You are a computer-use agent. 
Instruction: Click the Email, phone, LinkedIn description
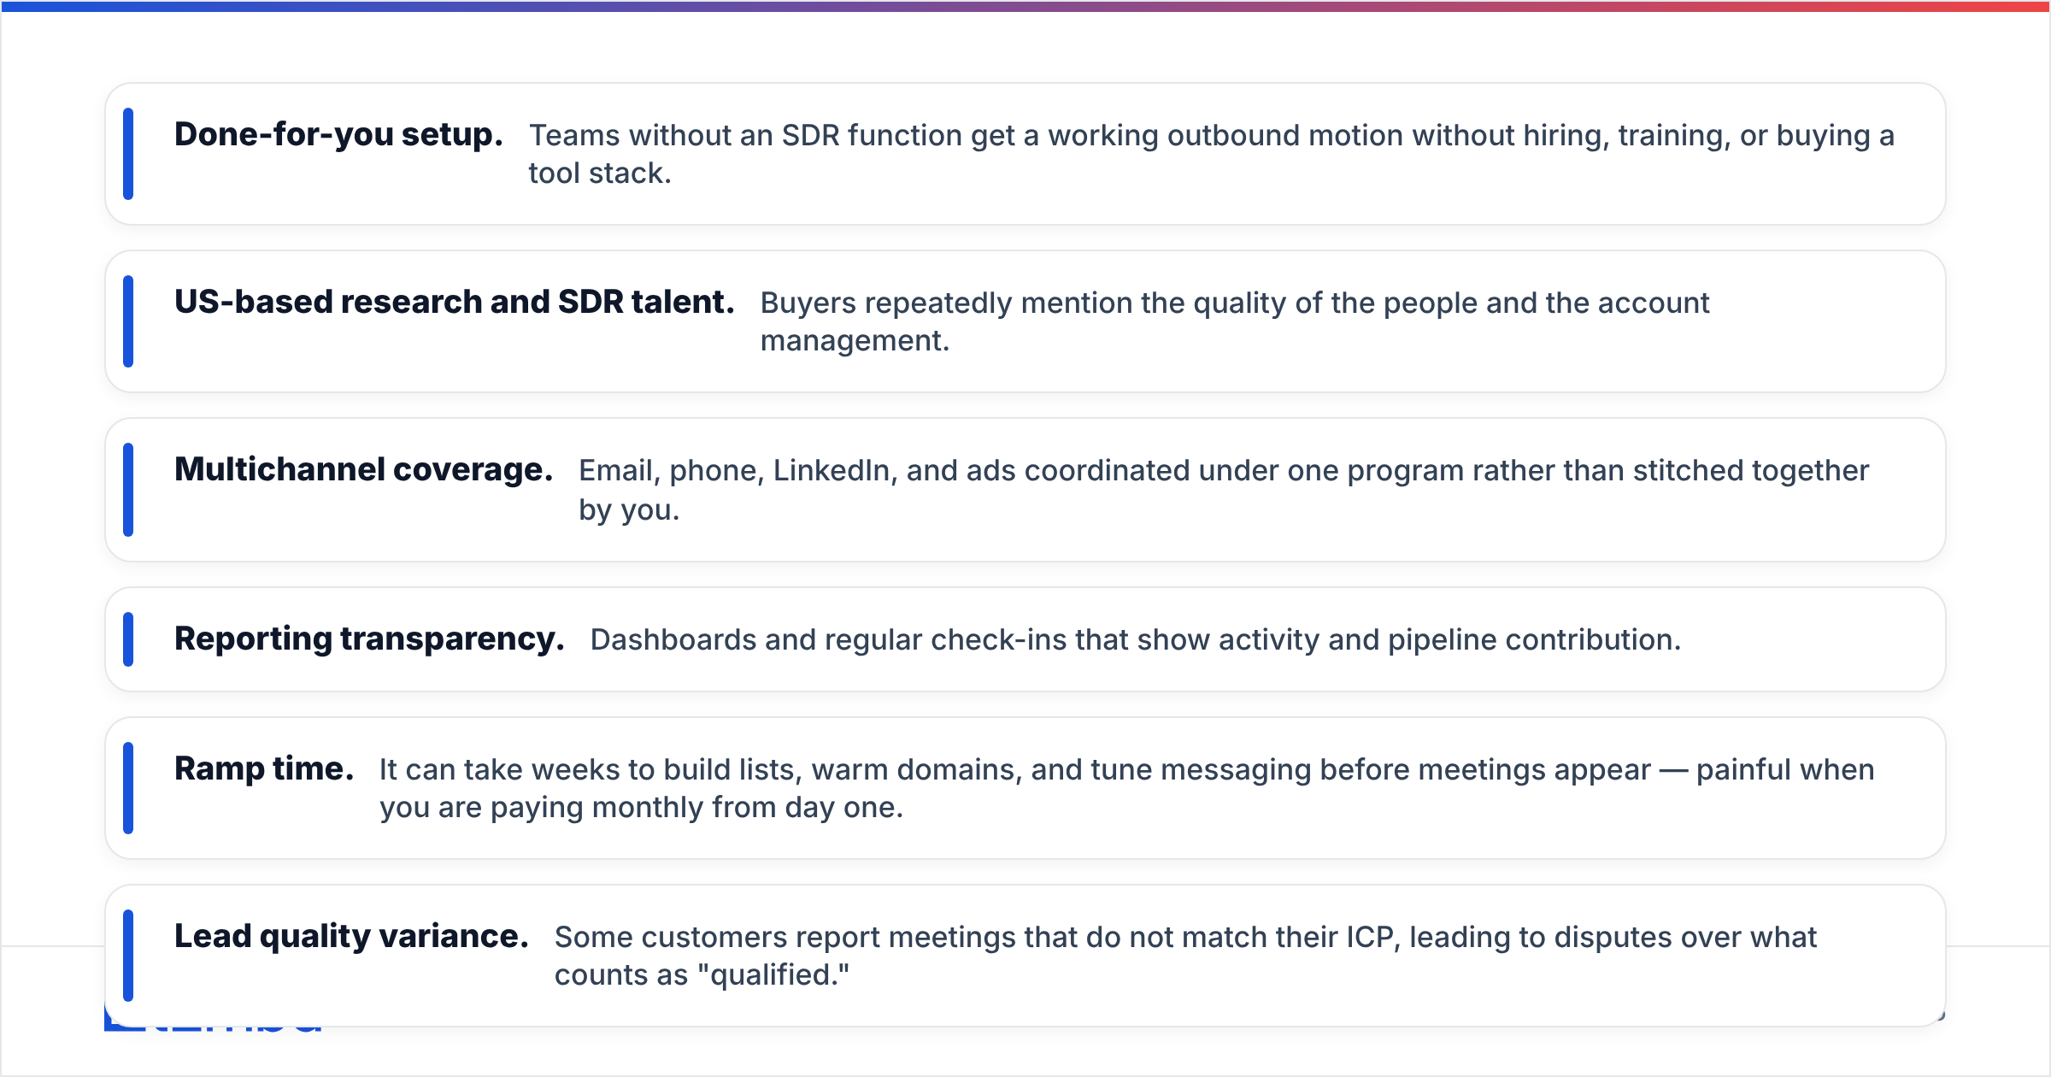coord(1224,490)
